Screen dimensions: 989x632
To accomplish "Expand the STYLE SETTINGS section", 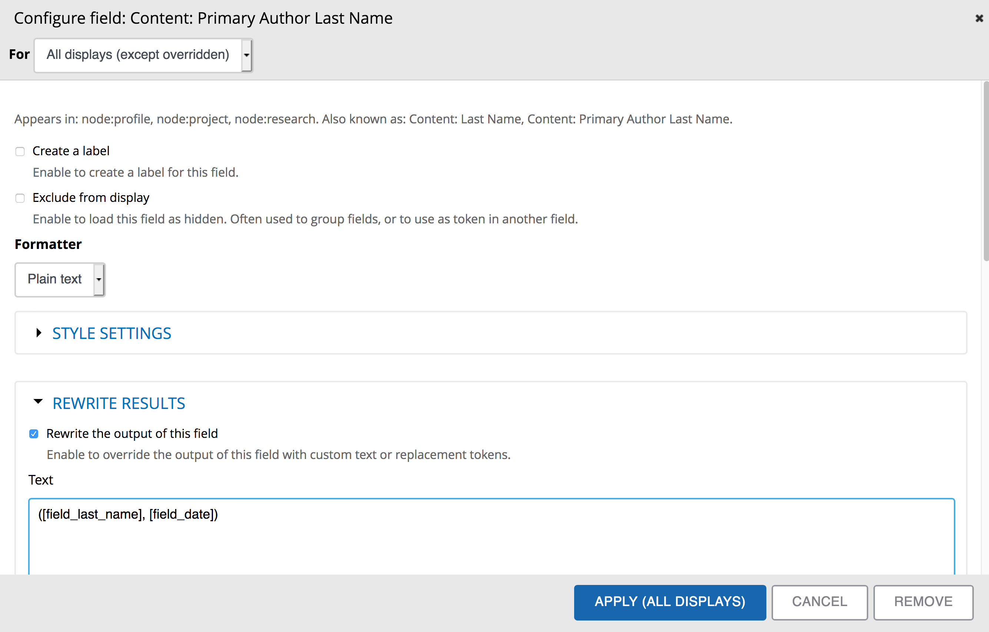I will (111, 333).
